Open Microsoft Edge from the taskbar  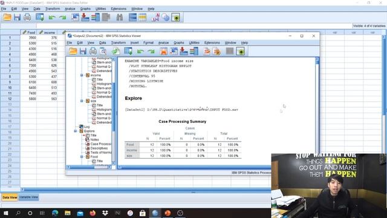(x=55, y=213)
